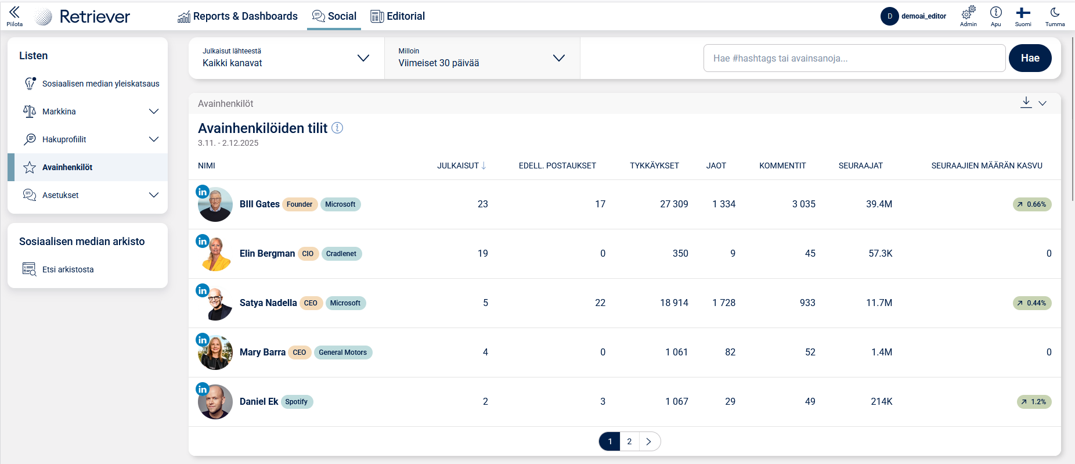Switch to Reports & Dashboards tab
Viewport: 1075px width, 464px height.
(237, 16)
